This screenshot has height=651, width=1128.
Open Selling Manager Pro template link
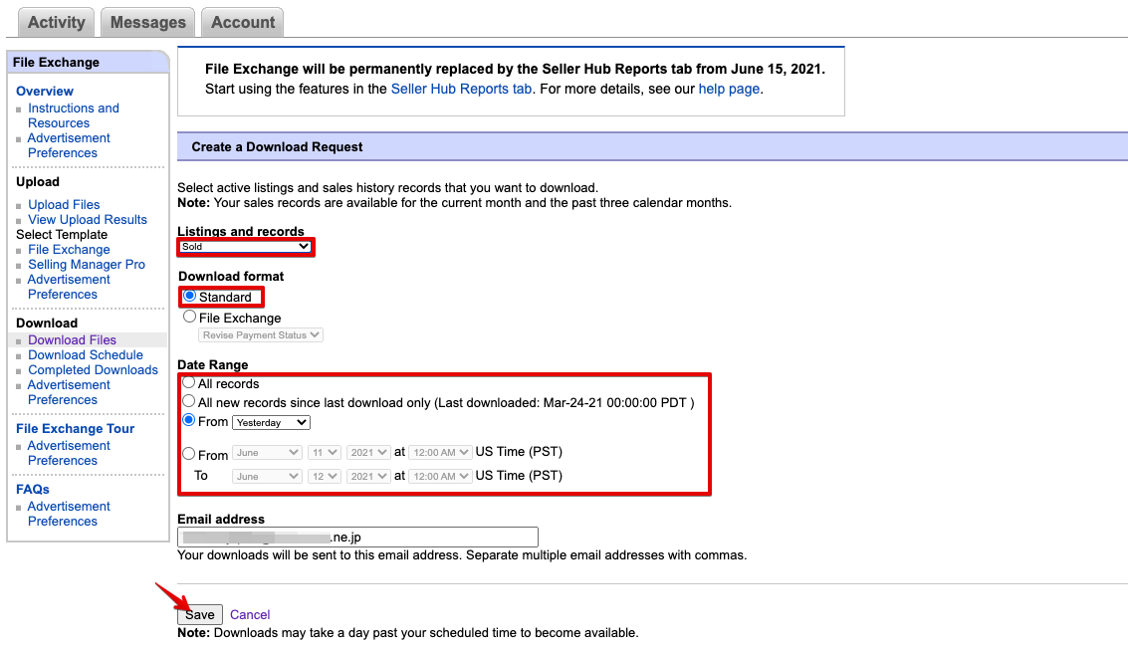tap(87, 265)
